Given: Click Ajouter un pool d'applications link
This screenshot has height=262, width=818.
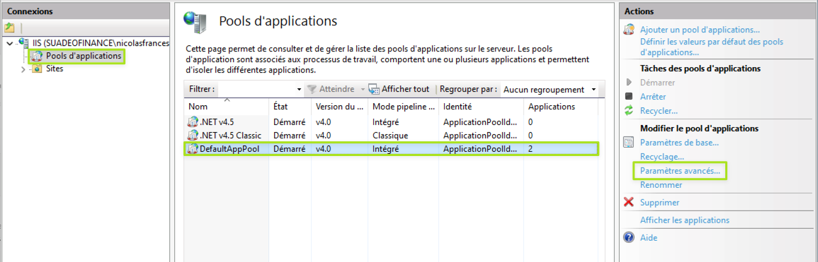Looking at the screenshot, I should [x=700, y=30].
